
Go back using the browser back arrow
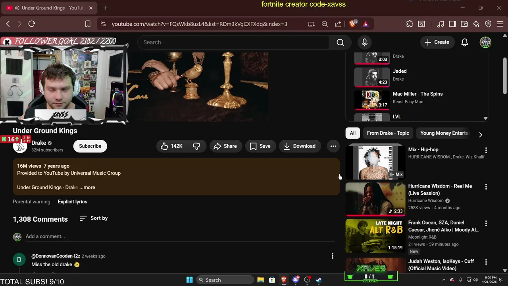click(x=8, y=24)
